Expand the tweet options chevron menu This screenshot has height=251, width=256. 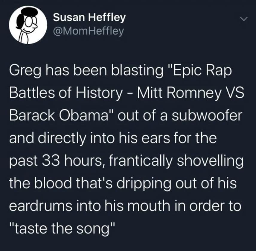[244, 19]
